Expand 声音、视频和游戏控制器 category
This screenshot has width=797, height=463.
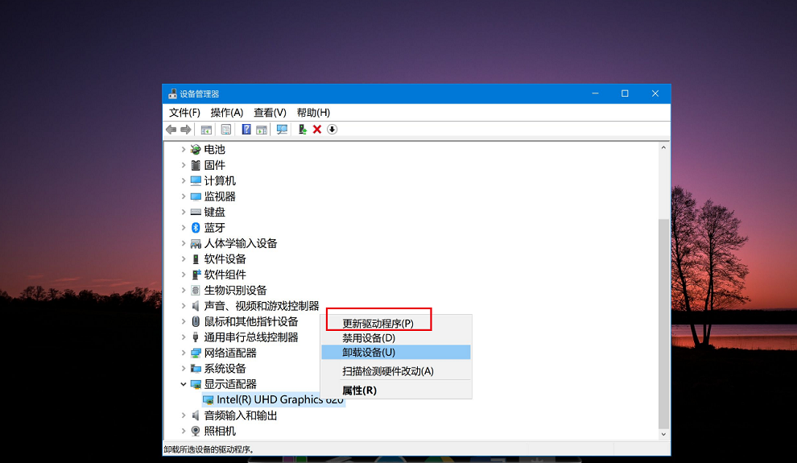point(184,306)
